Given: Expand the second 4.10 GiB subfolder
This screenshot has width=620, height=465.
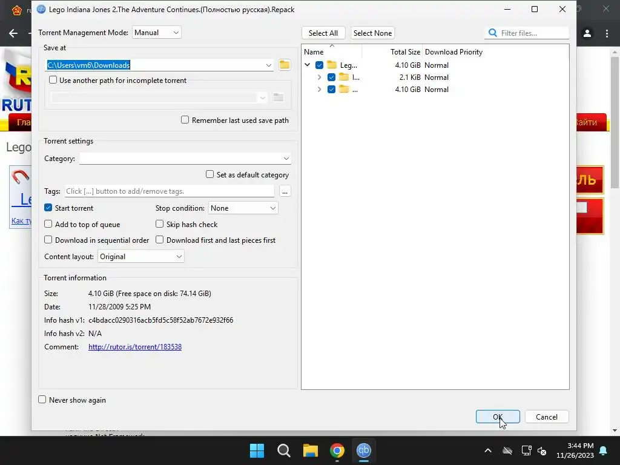Looking at the screenshot, I should click(319, 90).
